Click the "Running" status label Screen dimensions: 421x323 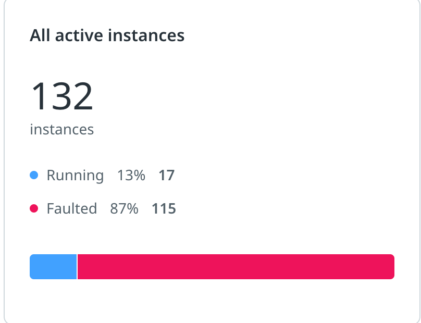[75, 176]
